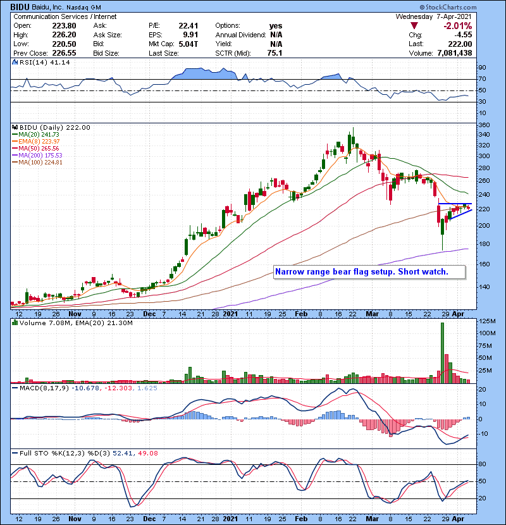The width and height of the screenshot is (506, 525).
Task: Click the volume bars icon in Volume panel
Action: pyautogui.click(x=15, y=323)
